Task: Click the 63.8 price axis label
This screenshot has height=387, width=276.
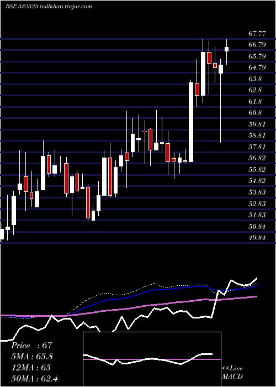Action: click(x=255, y=79)
